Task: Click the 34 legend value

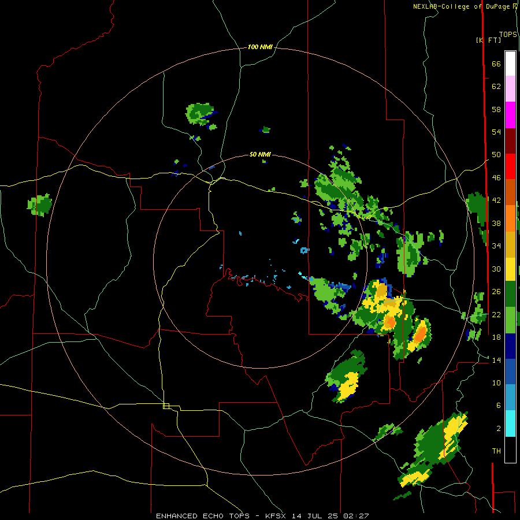Action: (x=496, y=246)
